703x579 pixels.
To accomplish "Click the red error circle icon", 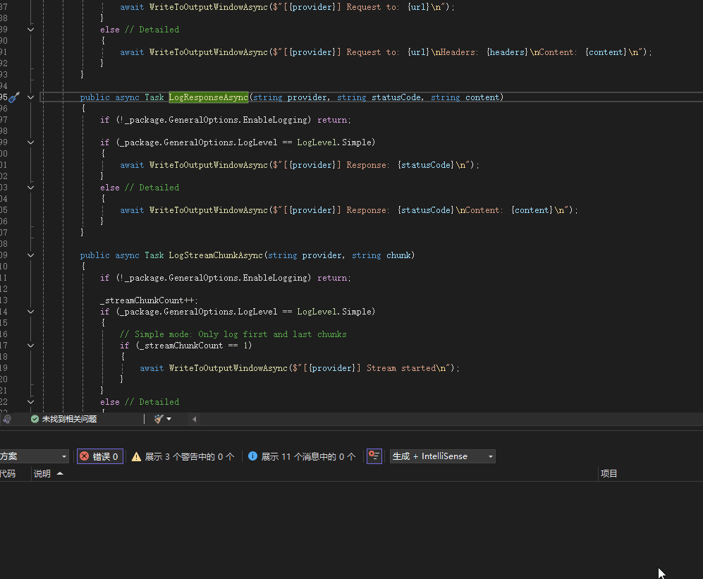I will [x=84, y=456].
